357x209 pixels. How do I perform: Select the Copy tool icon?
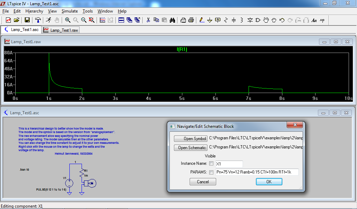pyautogui.click(x=156, y=20)
